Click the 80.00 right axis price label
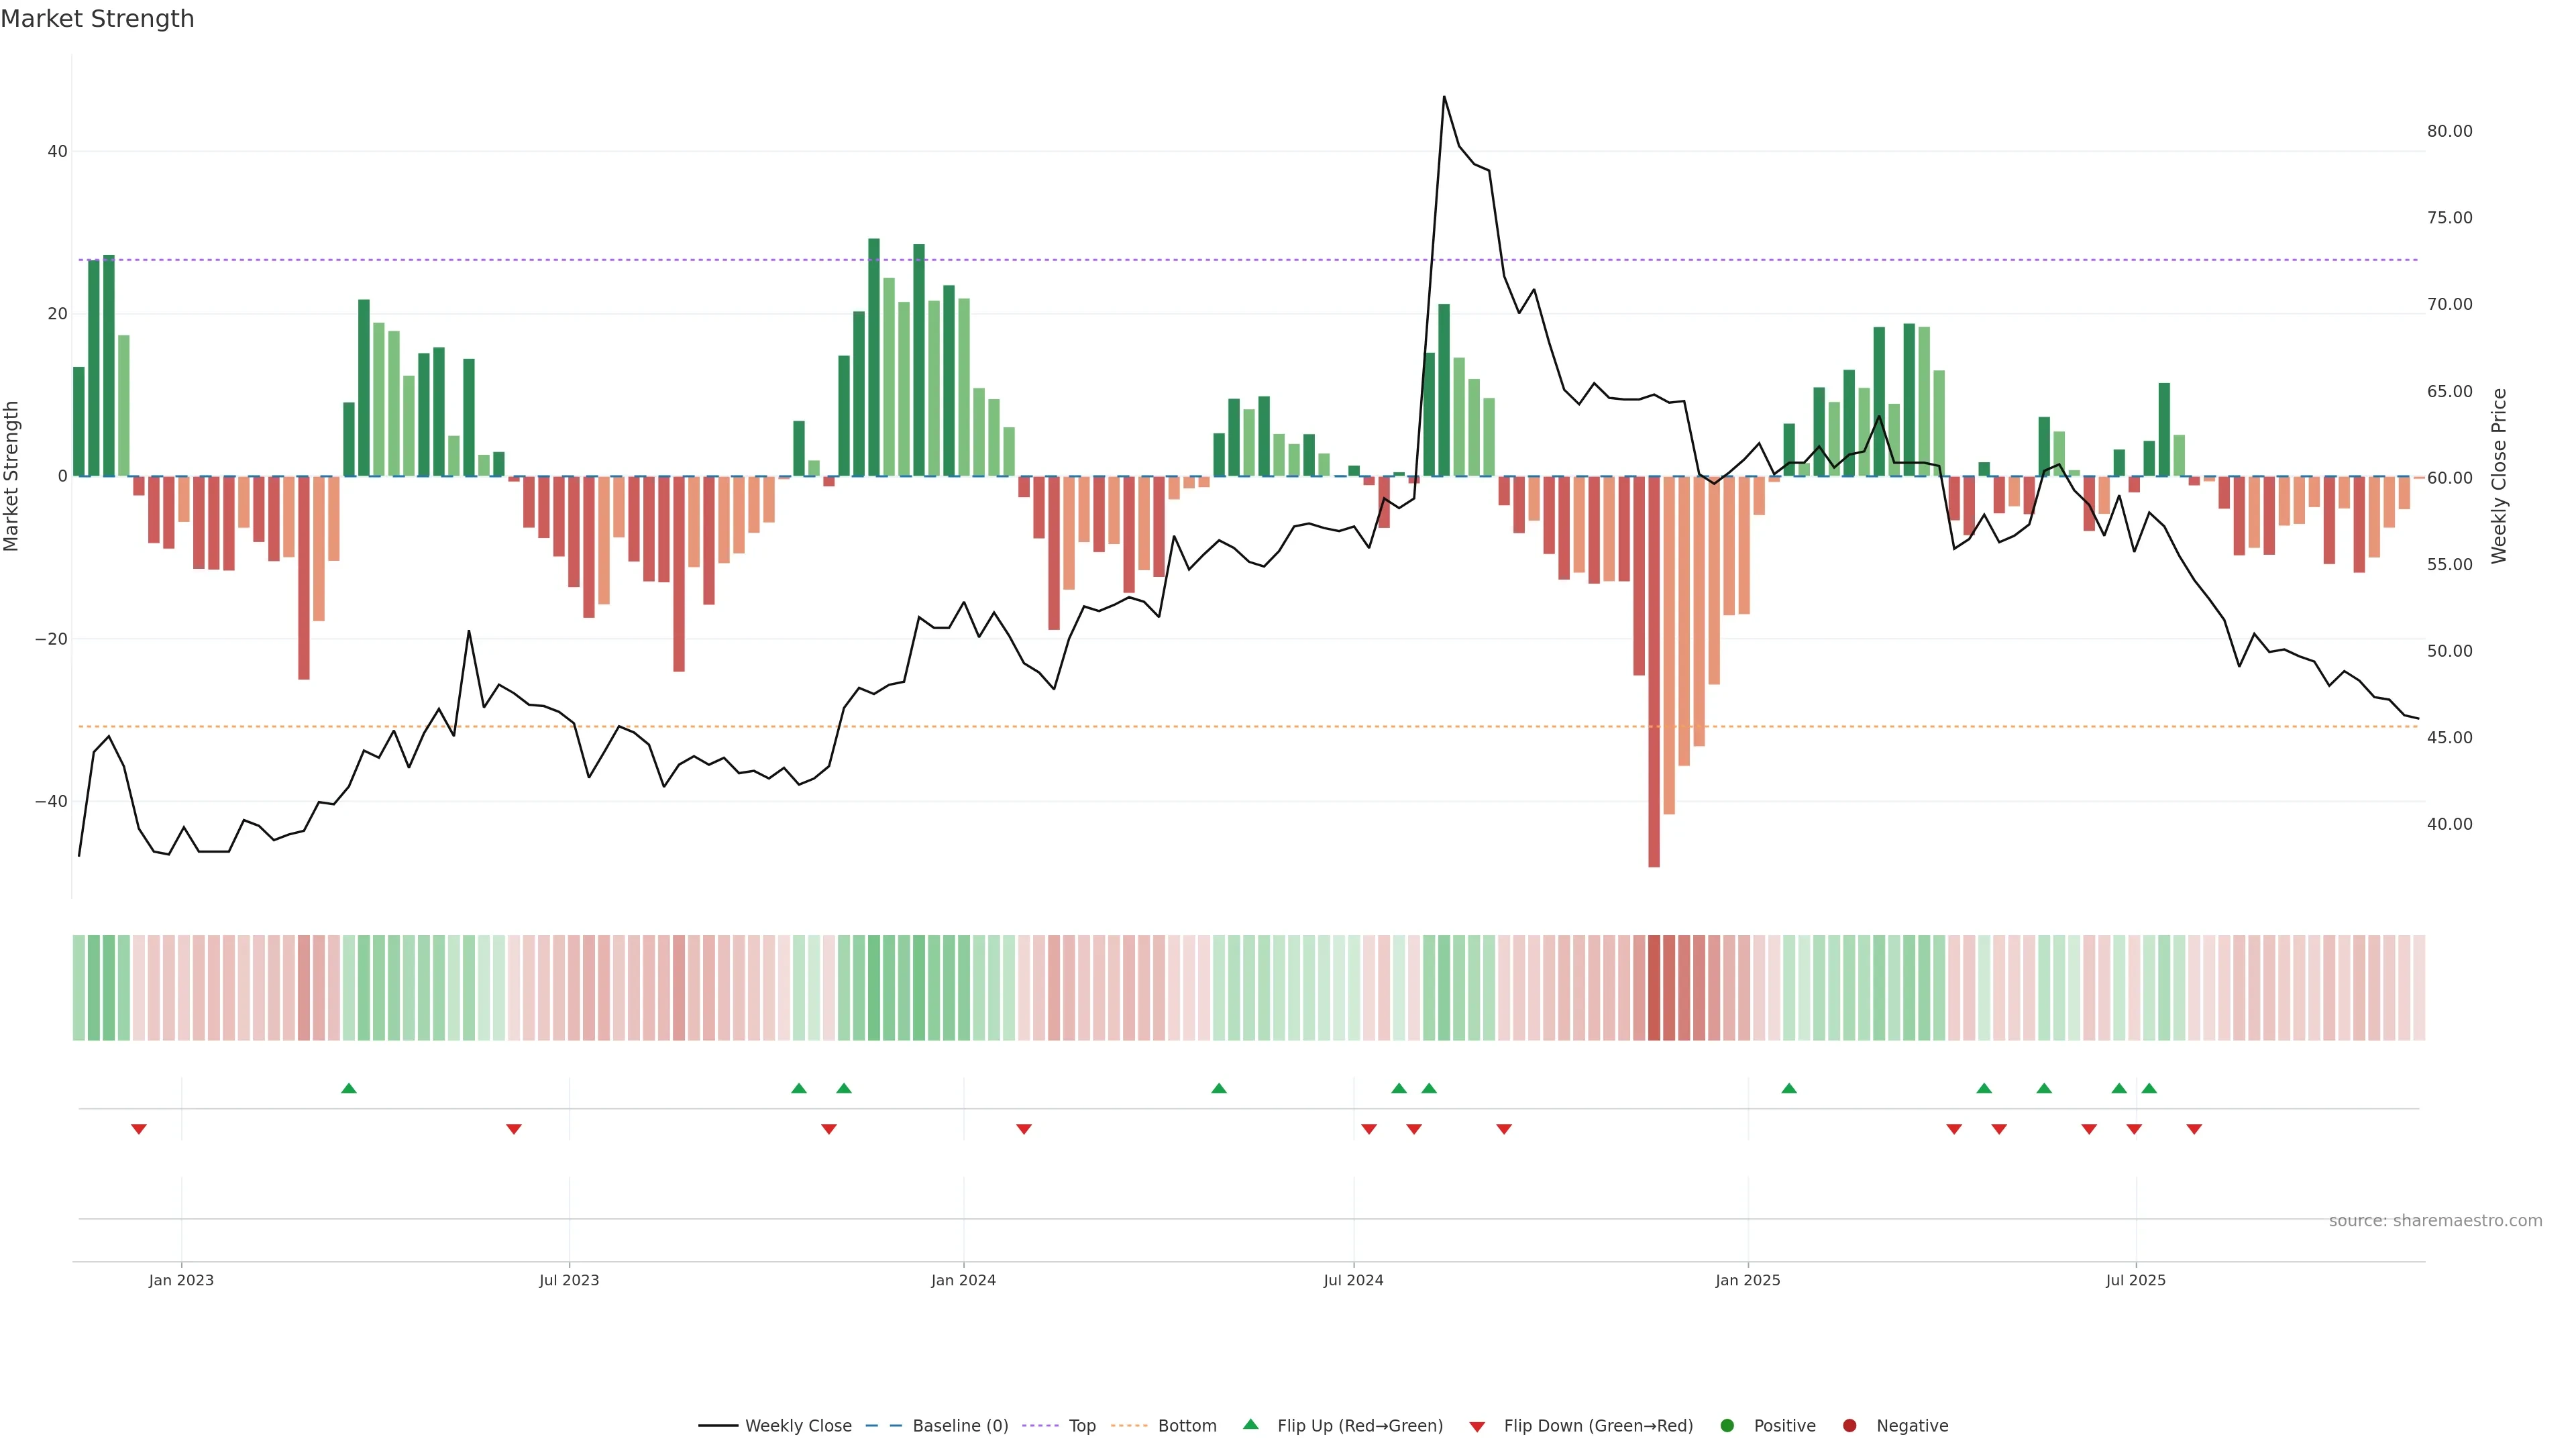The height and width of the screenshot is (1449, 2576). point(2449,131)
